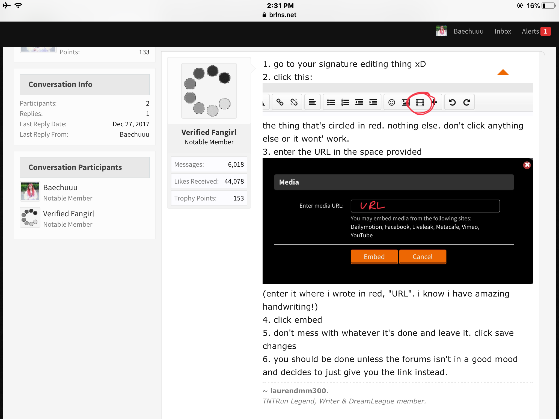This screenshot has width=559, height=419.
Task: Open Alerts in the top navigation
Action: tap(536, 31)
